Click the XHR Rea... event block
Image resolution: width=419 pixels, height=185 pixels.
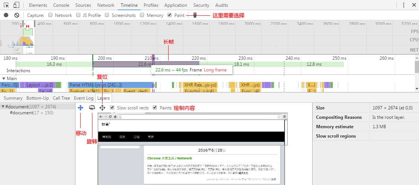(x=200, y=85)
